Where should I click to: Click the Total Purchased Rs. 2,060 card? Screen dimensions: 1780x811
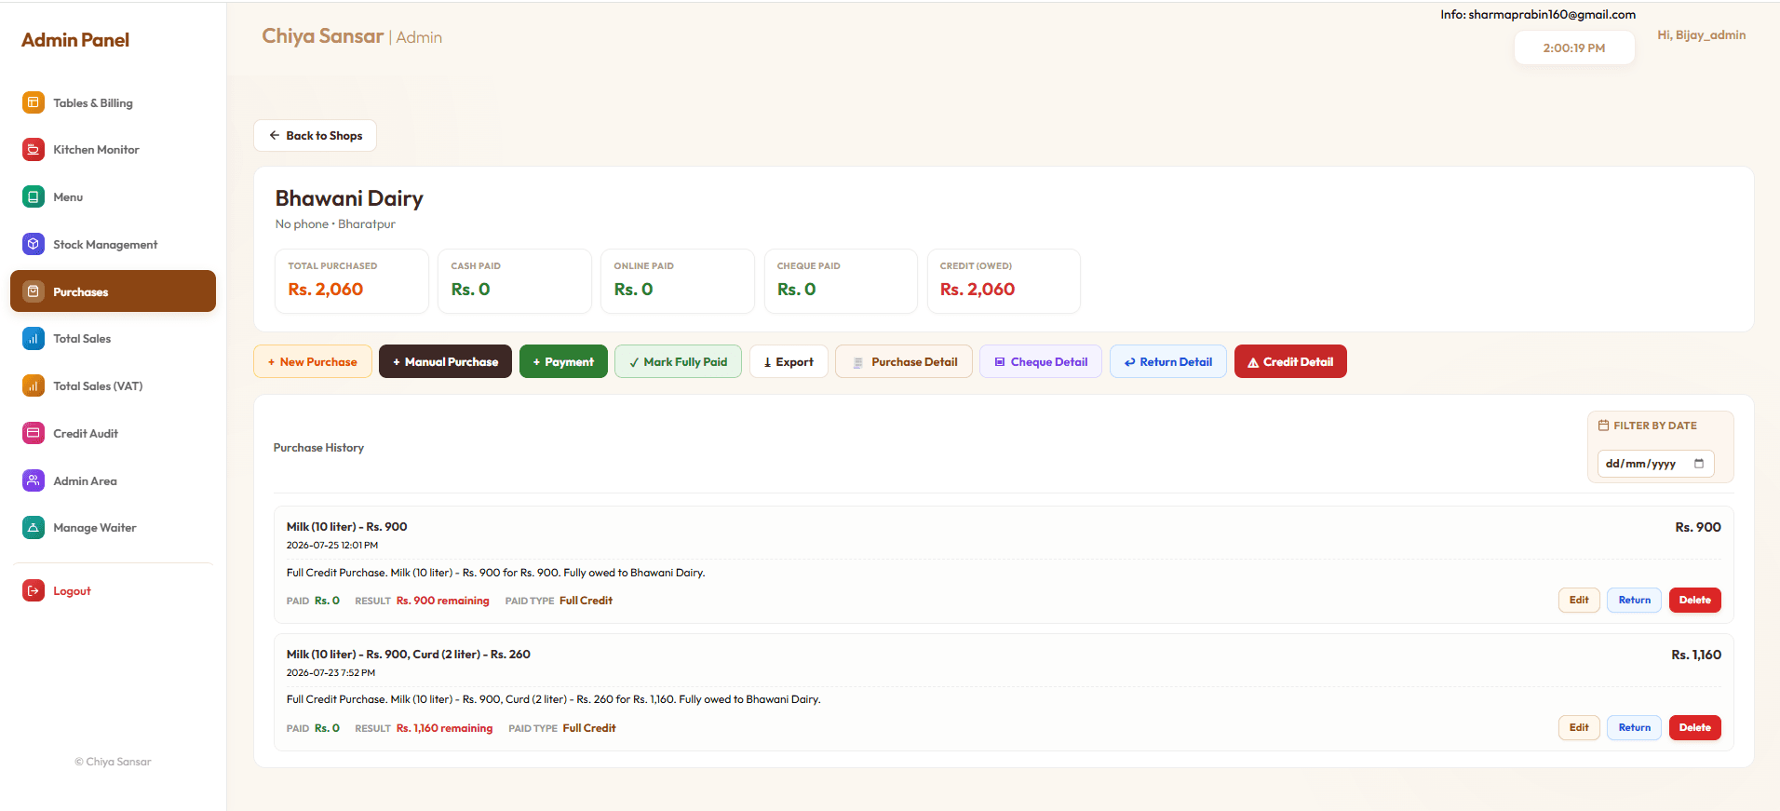pos(352,281)
